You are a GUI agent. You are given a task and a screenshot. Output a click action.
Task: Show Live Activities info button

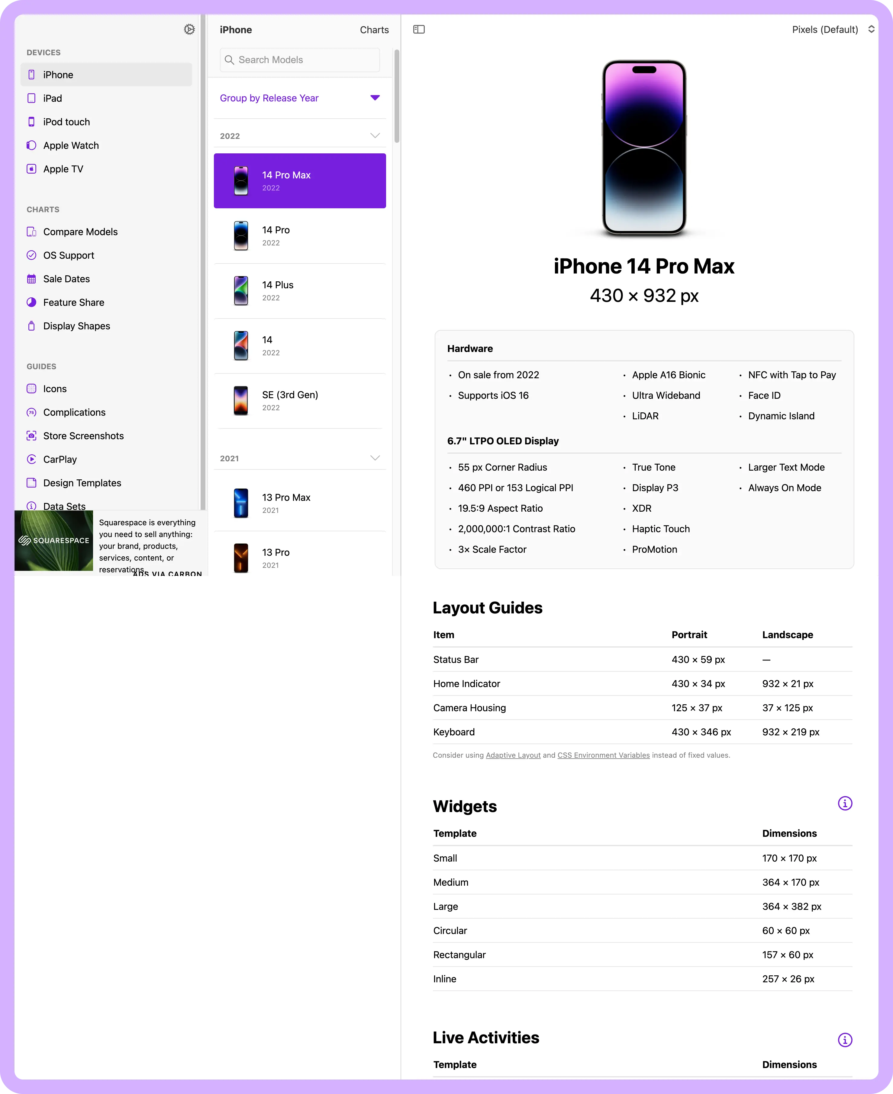pyautogui.click(x=845, y=1039)
